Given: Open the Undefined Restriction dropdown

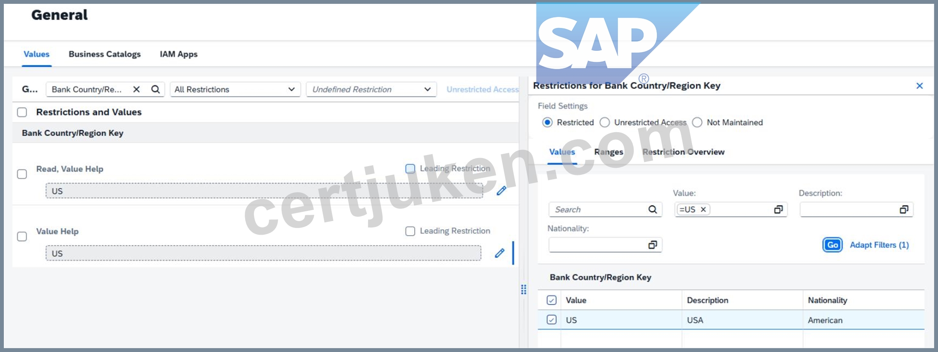Looking at the screenshot, I should (371, 89).
